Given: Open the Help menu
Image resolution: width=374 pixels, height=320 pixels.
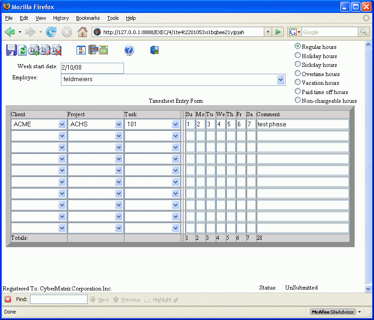Looking at the screenshot, I should pos(131,18).
